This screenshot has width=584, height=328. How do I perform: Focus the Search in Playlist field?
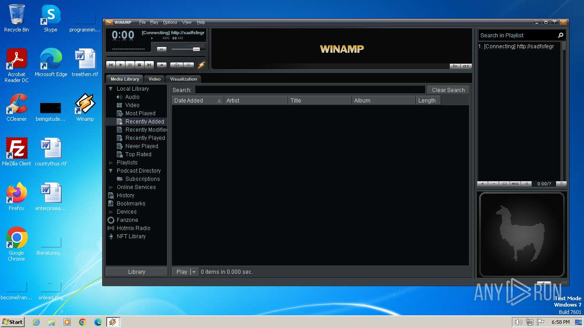click(x=517, y=35)
